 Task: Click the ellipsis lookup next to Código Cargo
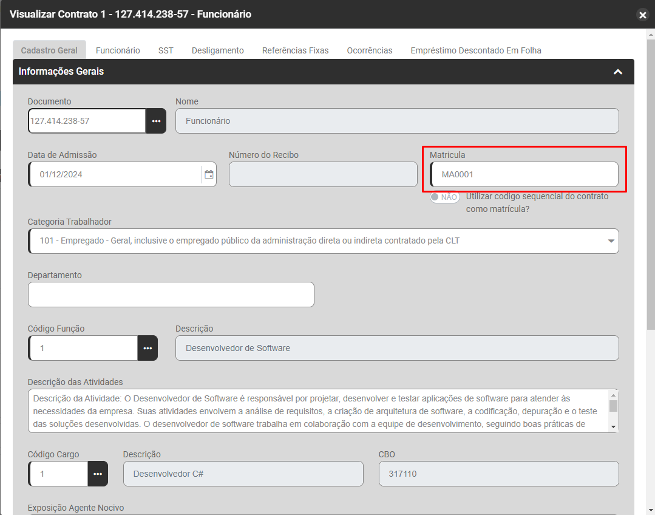click(98, 474)
